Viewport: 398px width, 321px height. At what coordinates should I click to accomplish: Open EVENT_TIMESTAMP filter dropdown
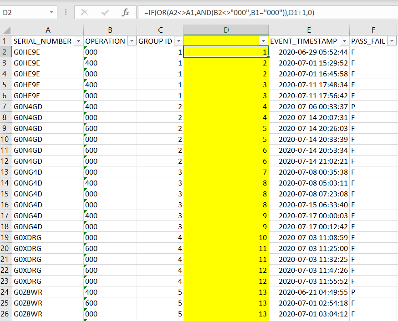point(344,41)
